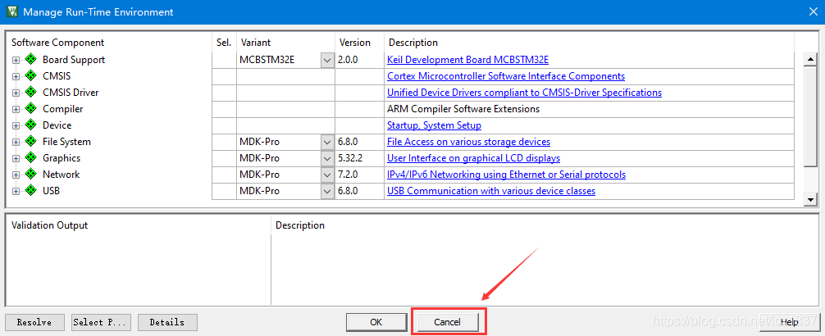The image size is (825, 336).
Task: Click the Sel. column header
Action: click(224, 43)
